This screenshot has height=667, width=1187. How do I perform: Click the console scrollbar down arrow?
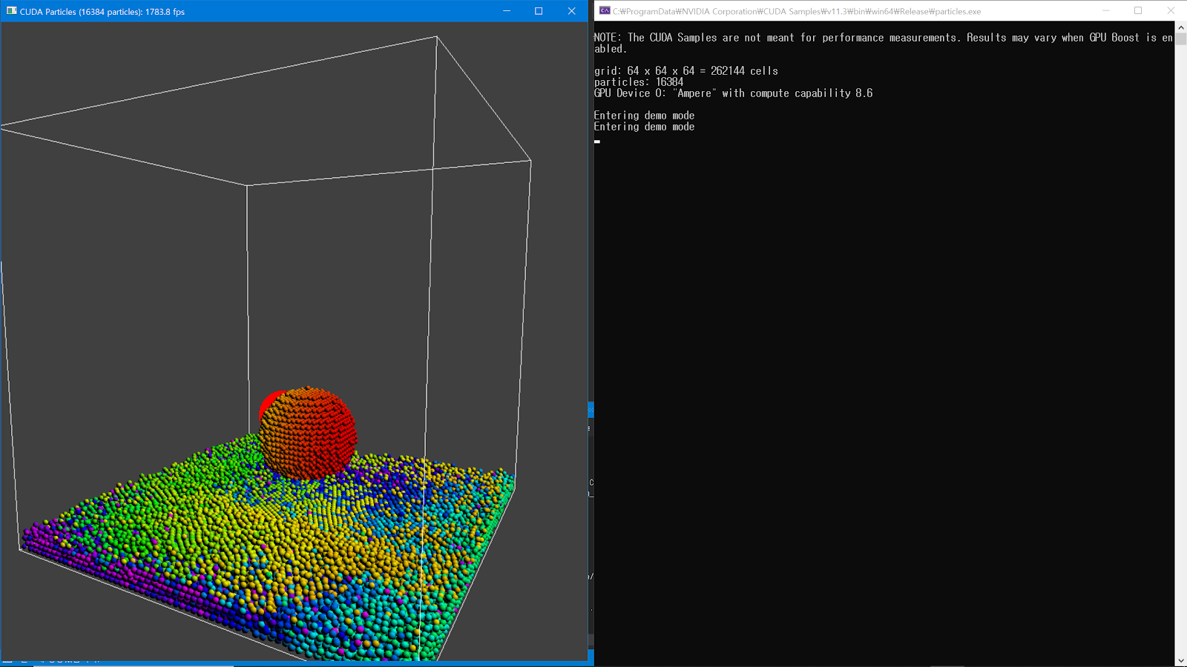click(1180, 660)
